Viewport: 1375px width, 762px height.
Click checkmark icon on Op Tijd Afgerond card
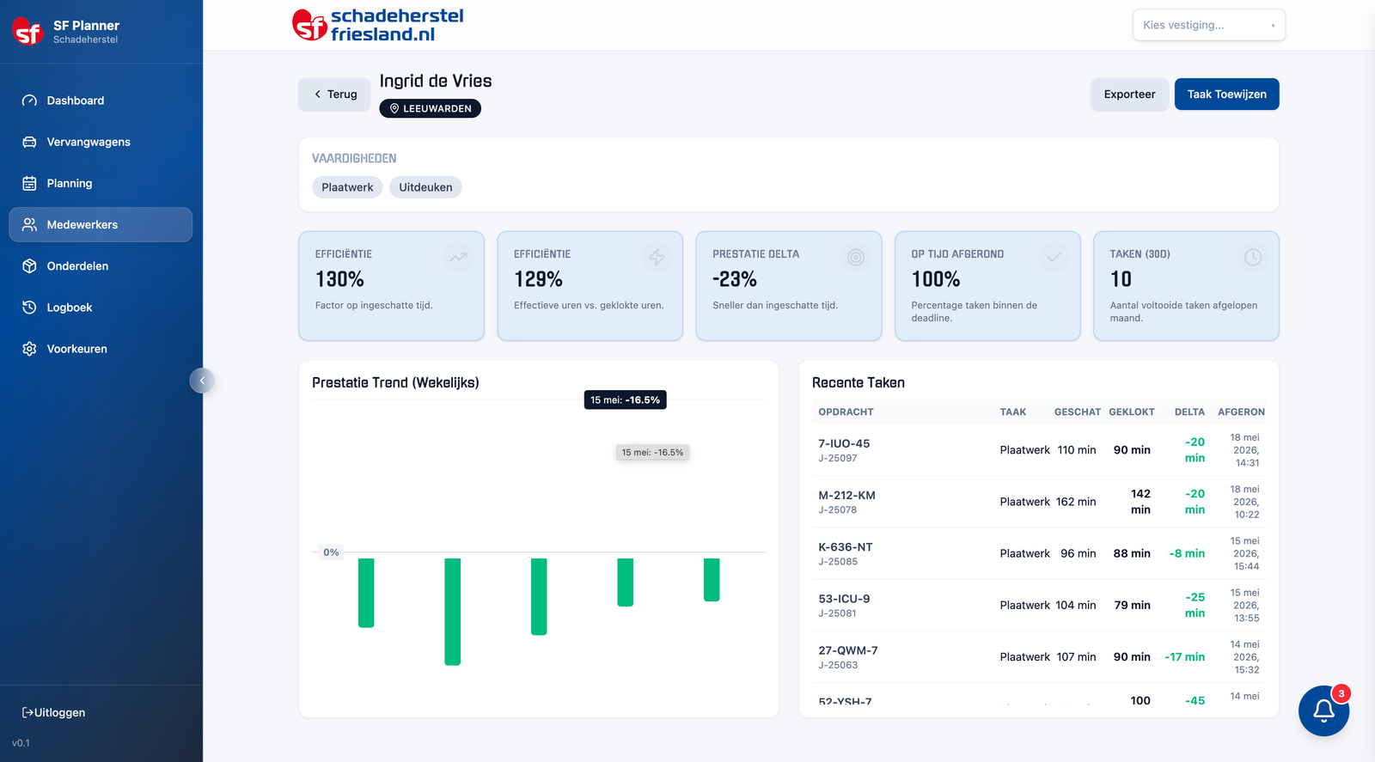[1054, 257]
